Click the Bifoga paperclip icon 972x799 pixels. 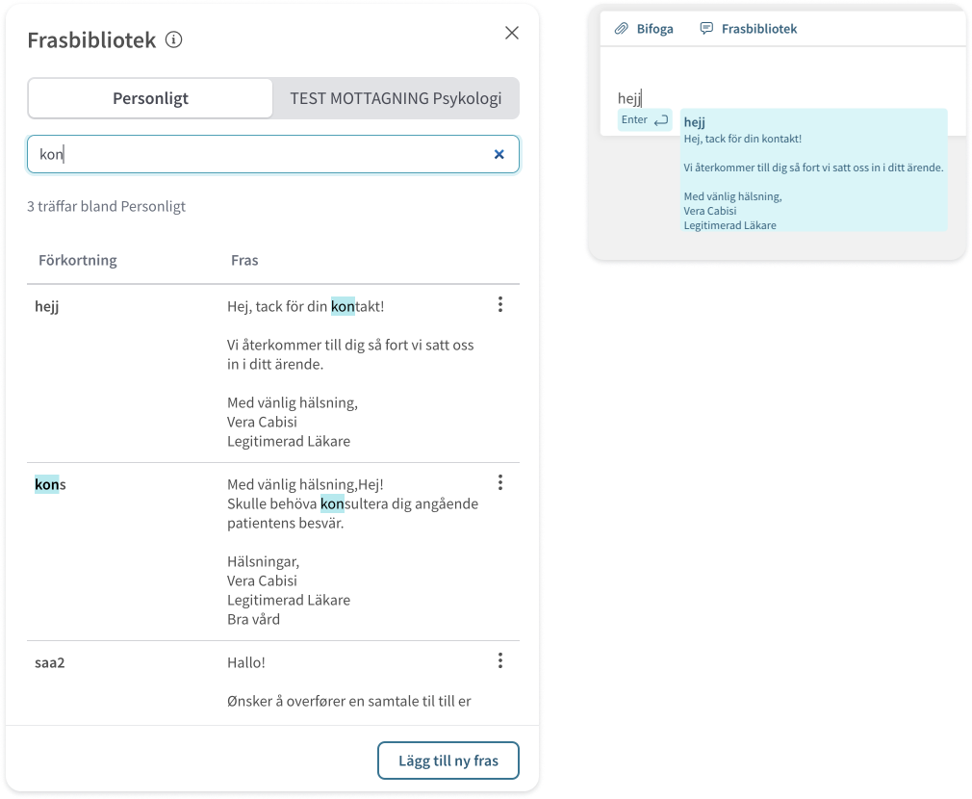tap(622, 29)
